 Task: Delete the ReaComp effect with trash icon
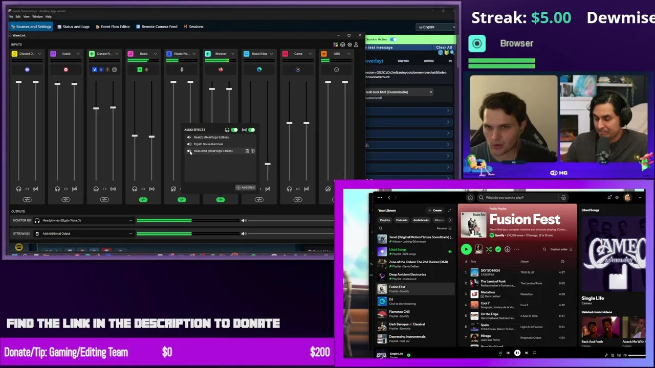coord(247,151)
